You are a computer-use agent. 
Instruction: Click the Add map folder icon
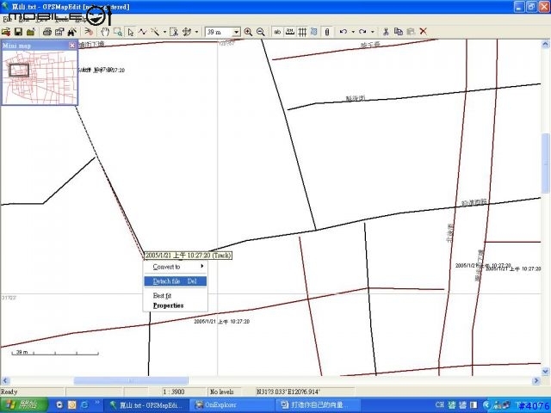click(31, 32)
